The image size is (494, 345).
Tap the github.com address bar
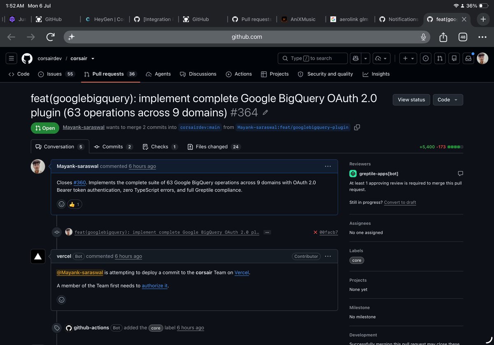(x=247, y=37)
